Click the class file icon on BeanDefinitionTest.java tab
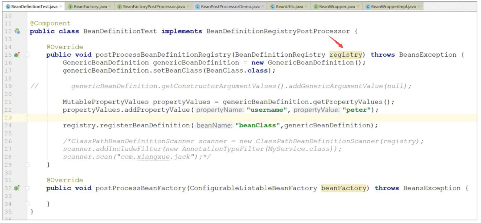Viewport: 481px width, 223px height. click(8, 6)
